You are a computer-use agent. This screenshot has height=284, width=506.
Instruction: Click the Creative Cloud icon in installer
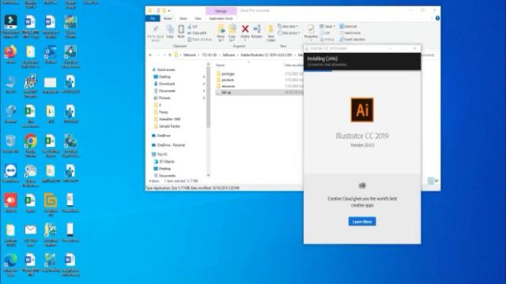[362, 185]
